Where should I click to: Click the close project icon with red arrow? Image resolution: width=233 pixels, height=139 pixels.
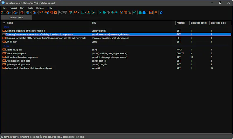click(x=22, y=12)
